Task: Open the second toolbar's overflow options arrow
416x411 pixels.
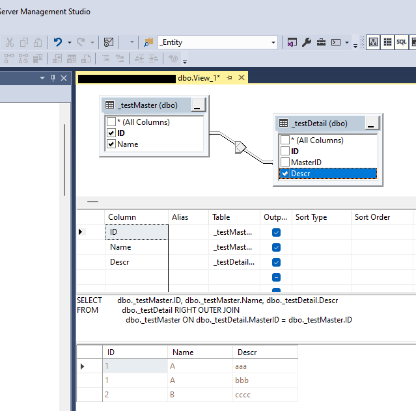Action: pyautogui.click(x=185, y=62)
